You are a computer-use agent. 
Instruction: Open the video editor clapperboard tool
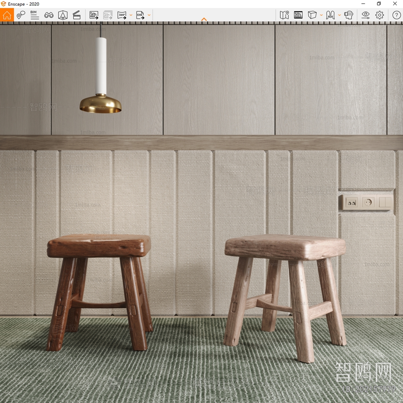click(76, 15)
